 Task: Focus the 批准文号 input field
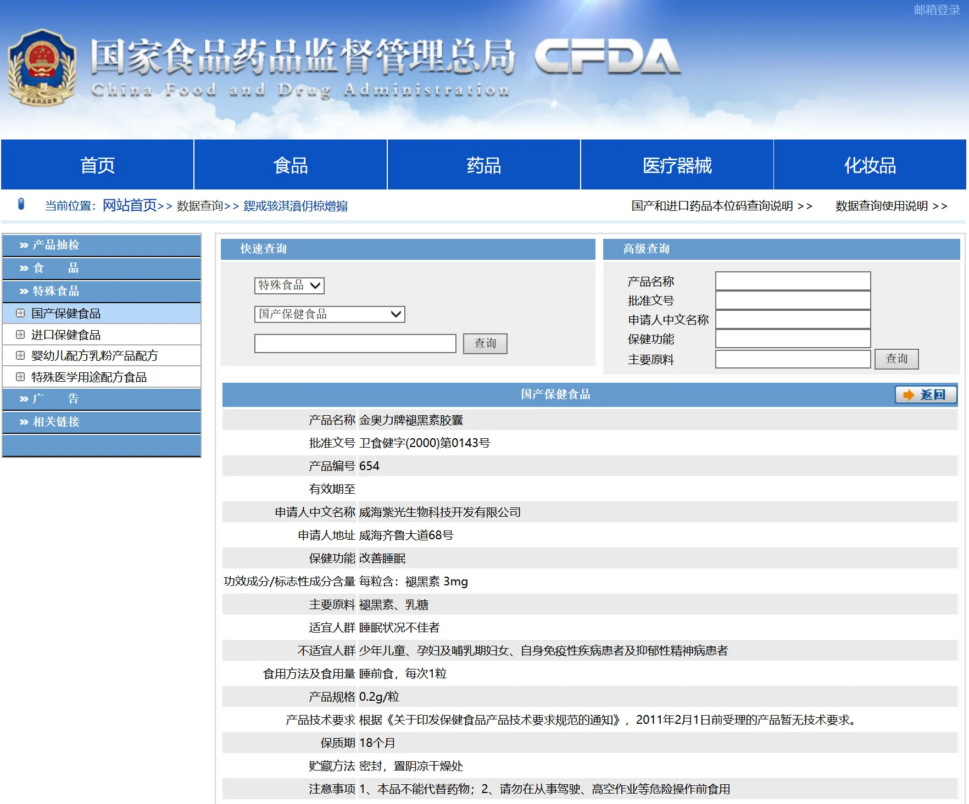[793, 300]
